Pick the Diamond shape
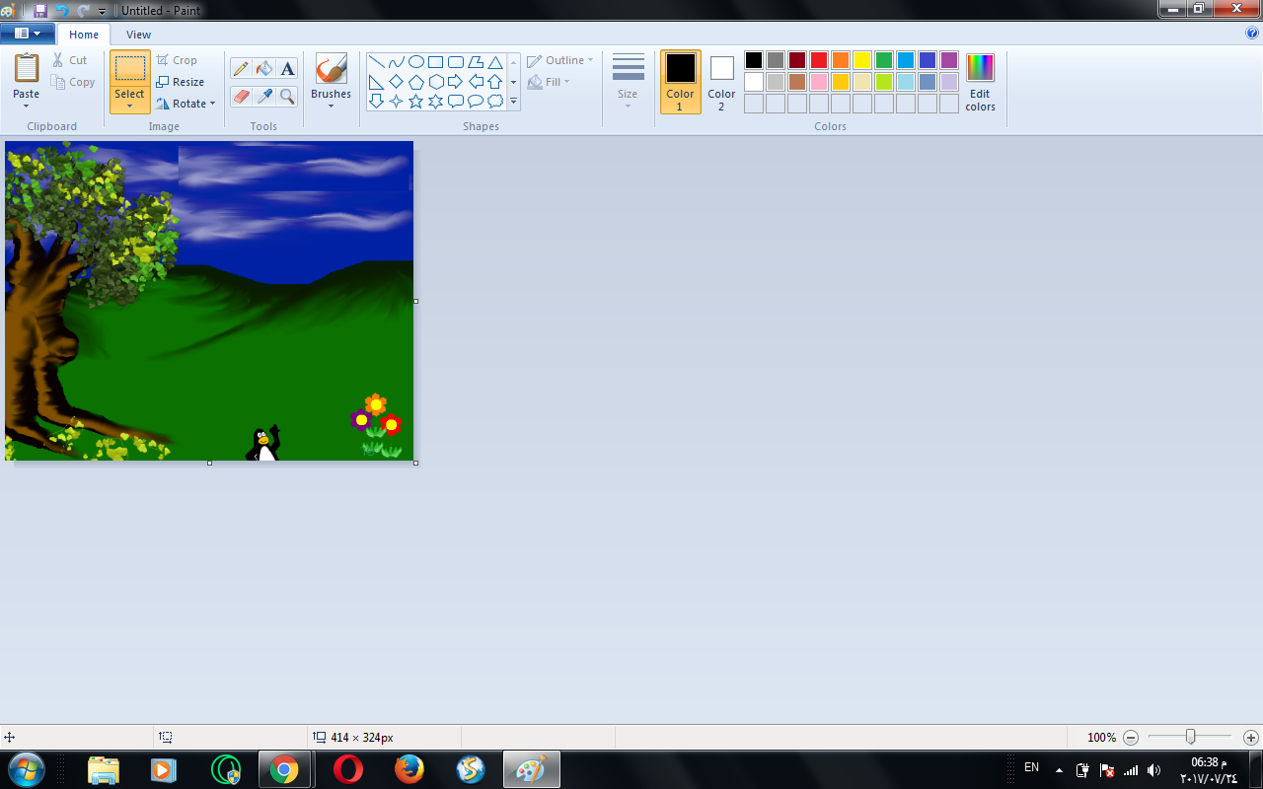The height and width of the screenshot is (789, 1263). (396, 82)
